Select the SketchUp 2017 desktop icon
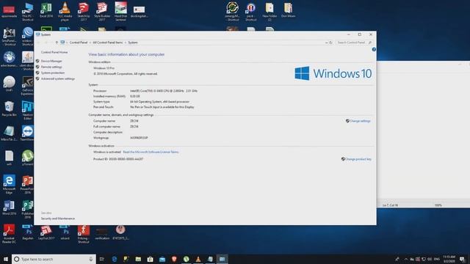This screenshot has width=470, height=264. (83, 12)
